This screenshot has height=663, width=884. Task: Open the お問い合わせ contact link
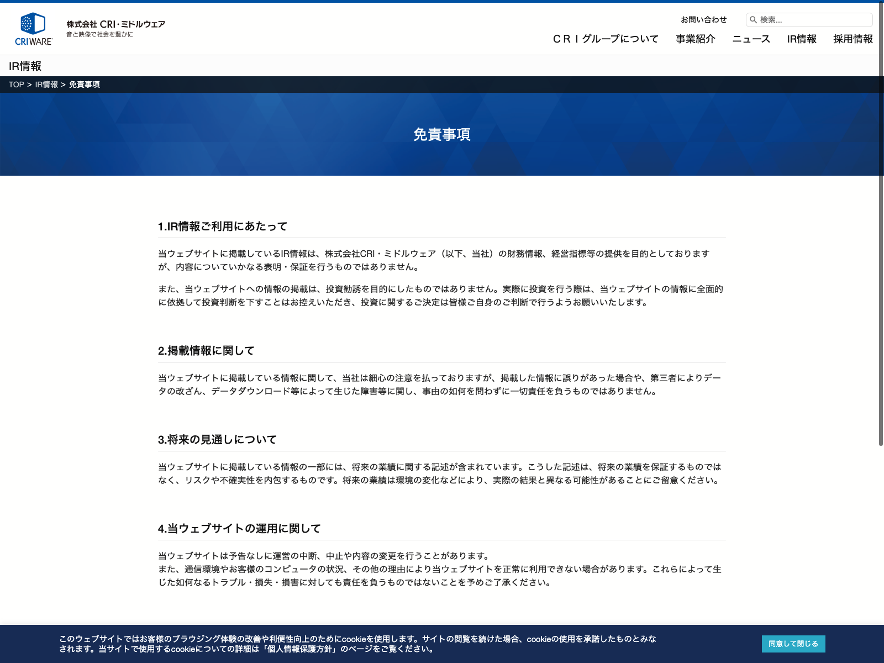click(703, 20)
